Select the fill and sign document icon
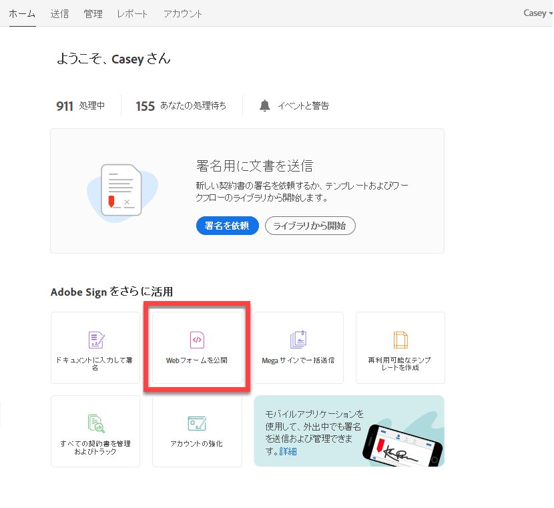 click(95, 340)
